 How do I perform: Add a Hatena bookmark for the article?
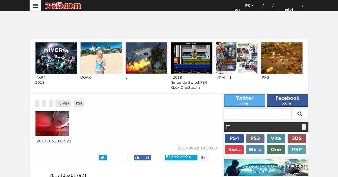point(181,157)
